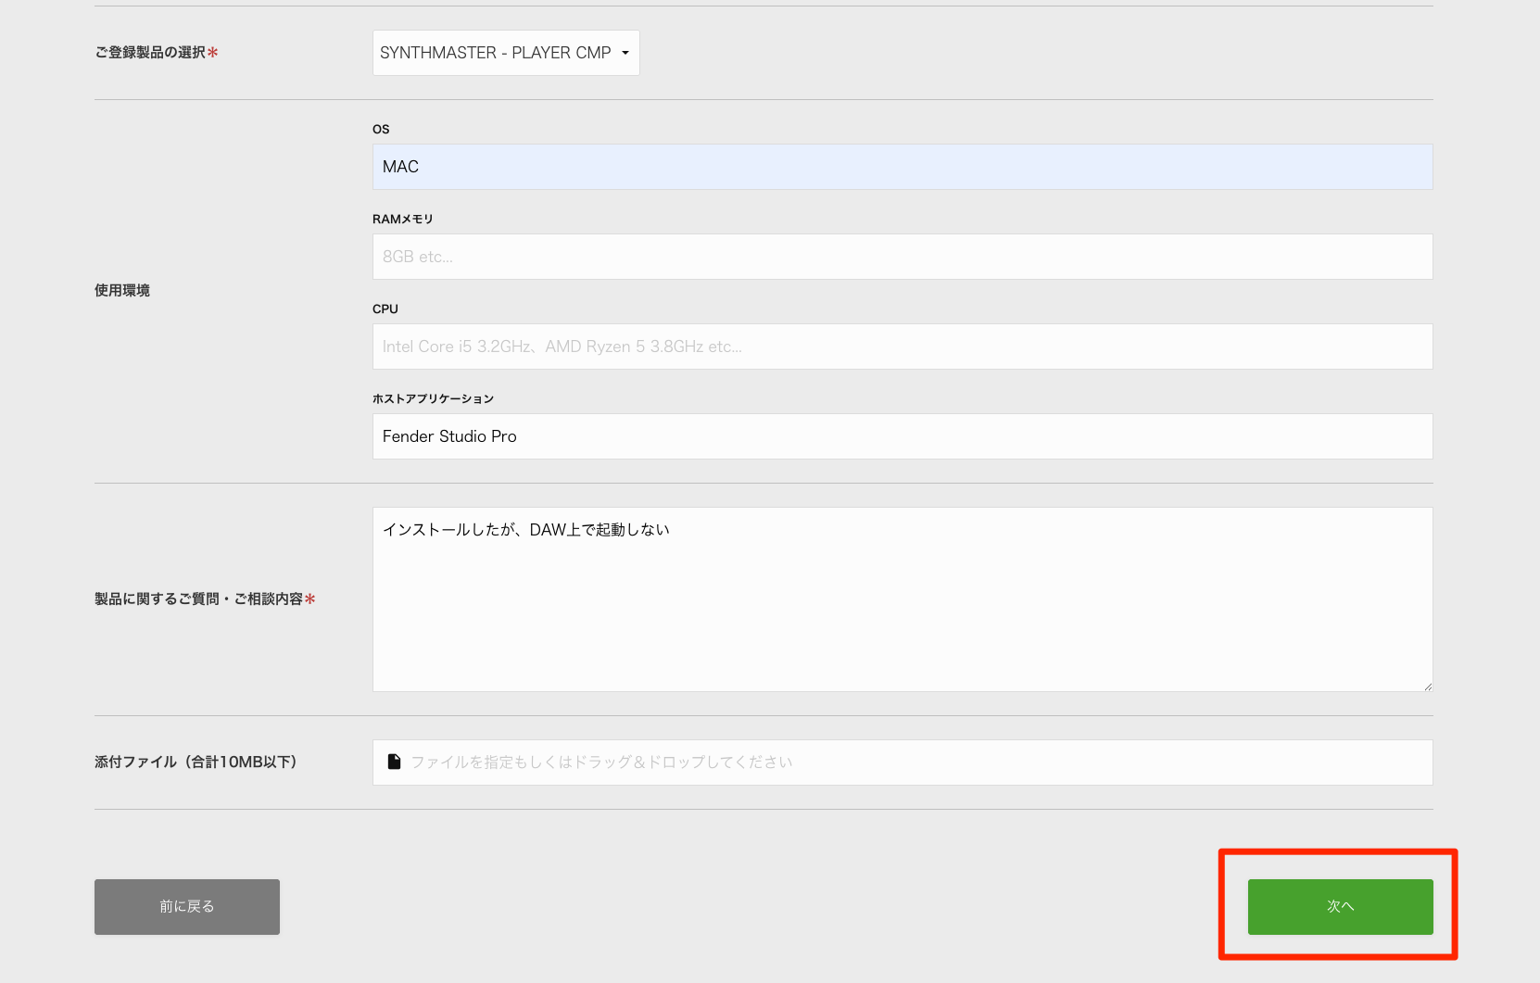This screenshot has height=983, width=1540.
Task: Open the SYNTHMASTER - PLAYER CMP product dropdown
Action: (x=506, y=53)
